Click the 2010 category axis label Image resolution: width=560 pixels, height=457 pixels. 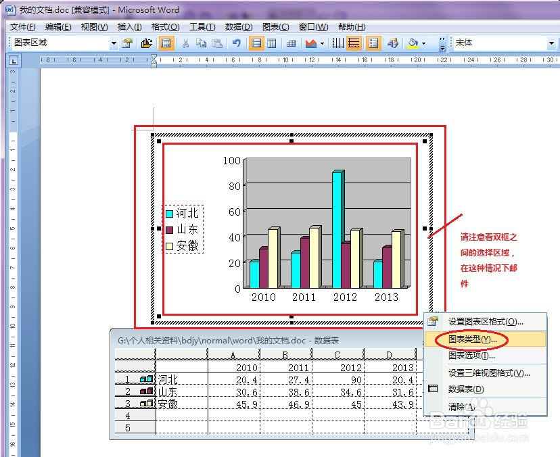point(264,297)
